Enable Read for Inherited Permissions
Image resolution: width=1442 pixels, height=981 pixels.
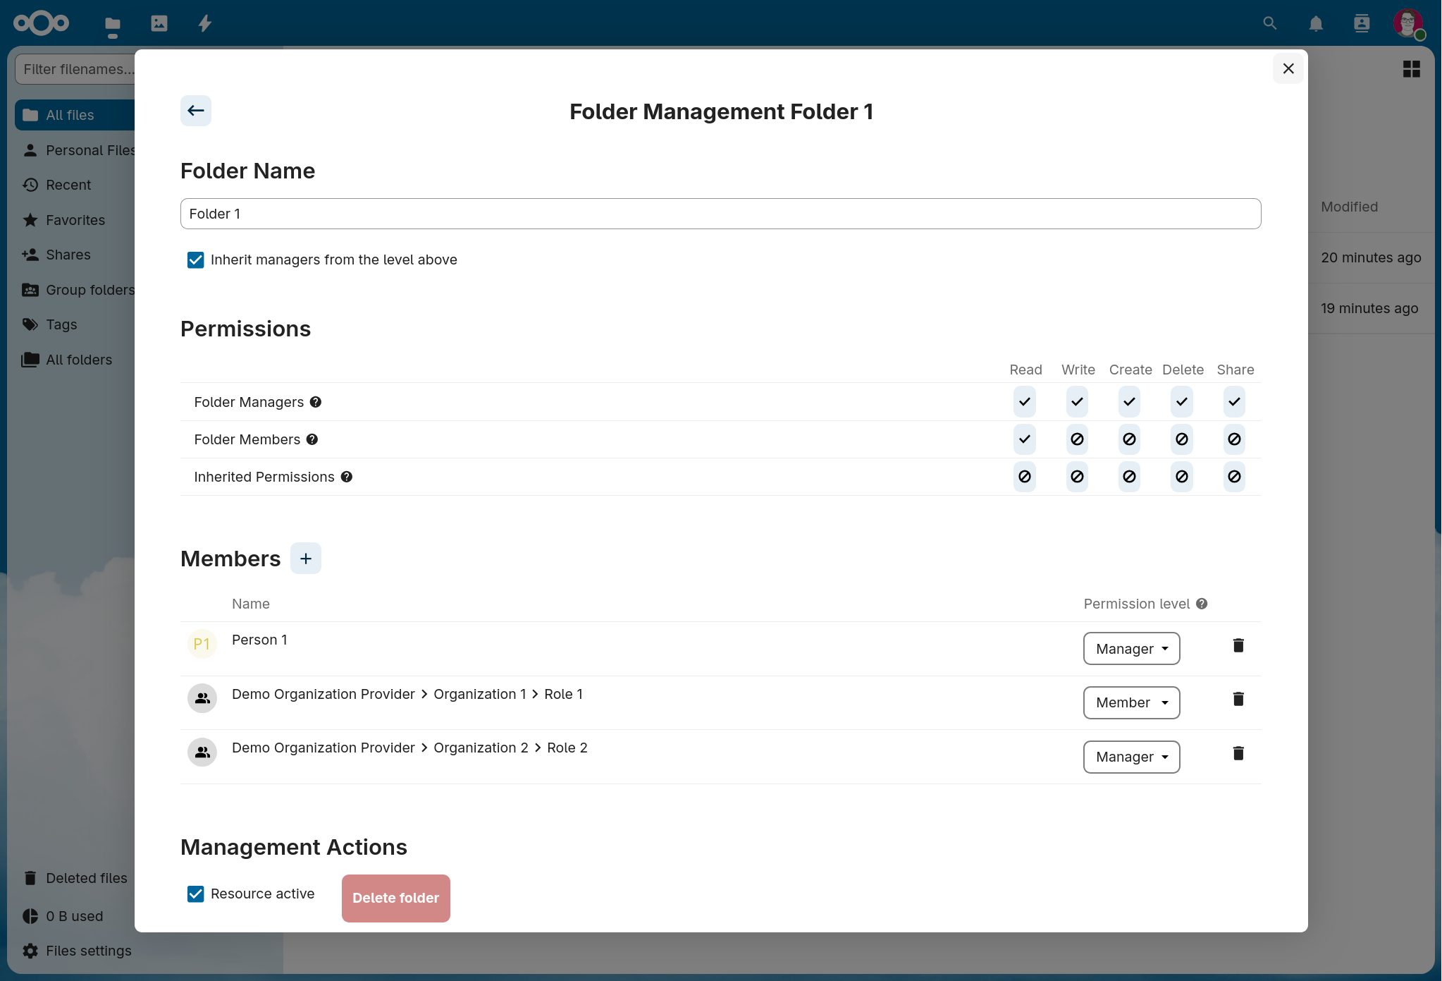(1024, 477)
